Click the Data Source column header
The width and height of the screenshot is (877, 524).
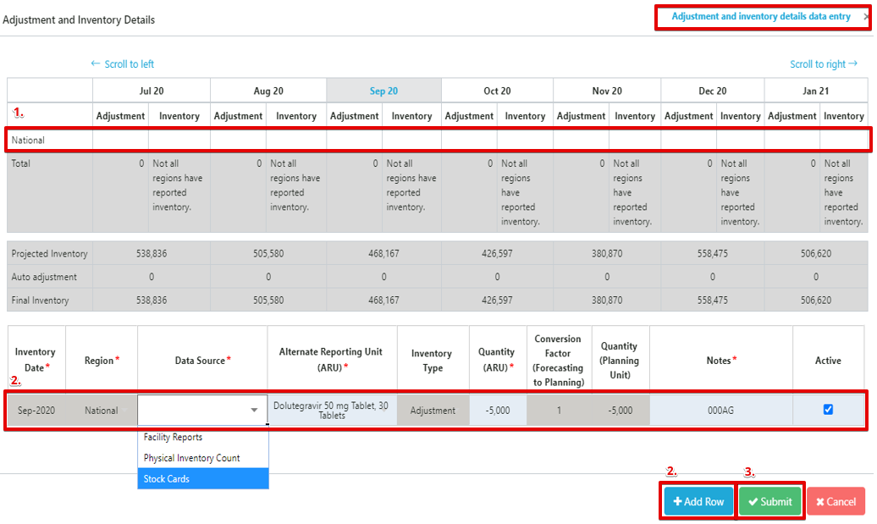point(202,360)
